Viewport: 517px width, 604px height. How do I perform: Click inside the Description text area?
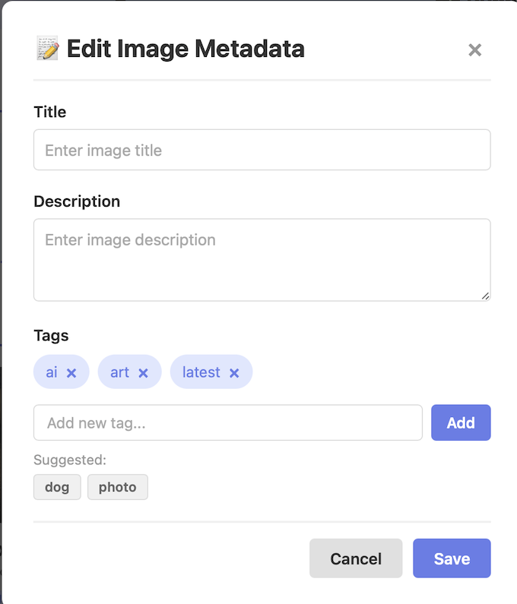[262, 260]
